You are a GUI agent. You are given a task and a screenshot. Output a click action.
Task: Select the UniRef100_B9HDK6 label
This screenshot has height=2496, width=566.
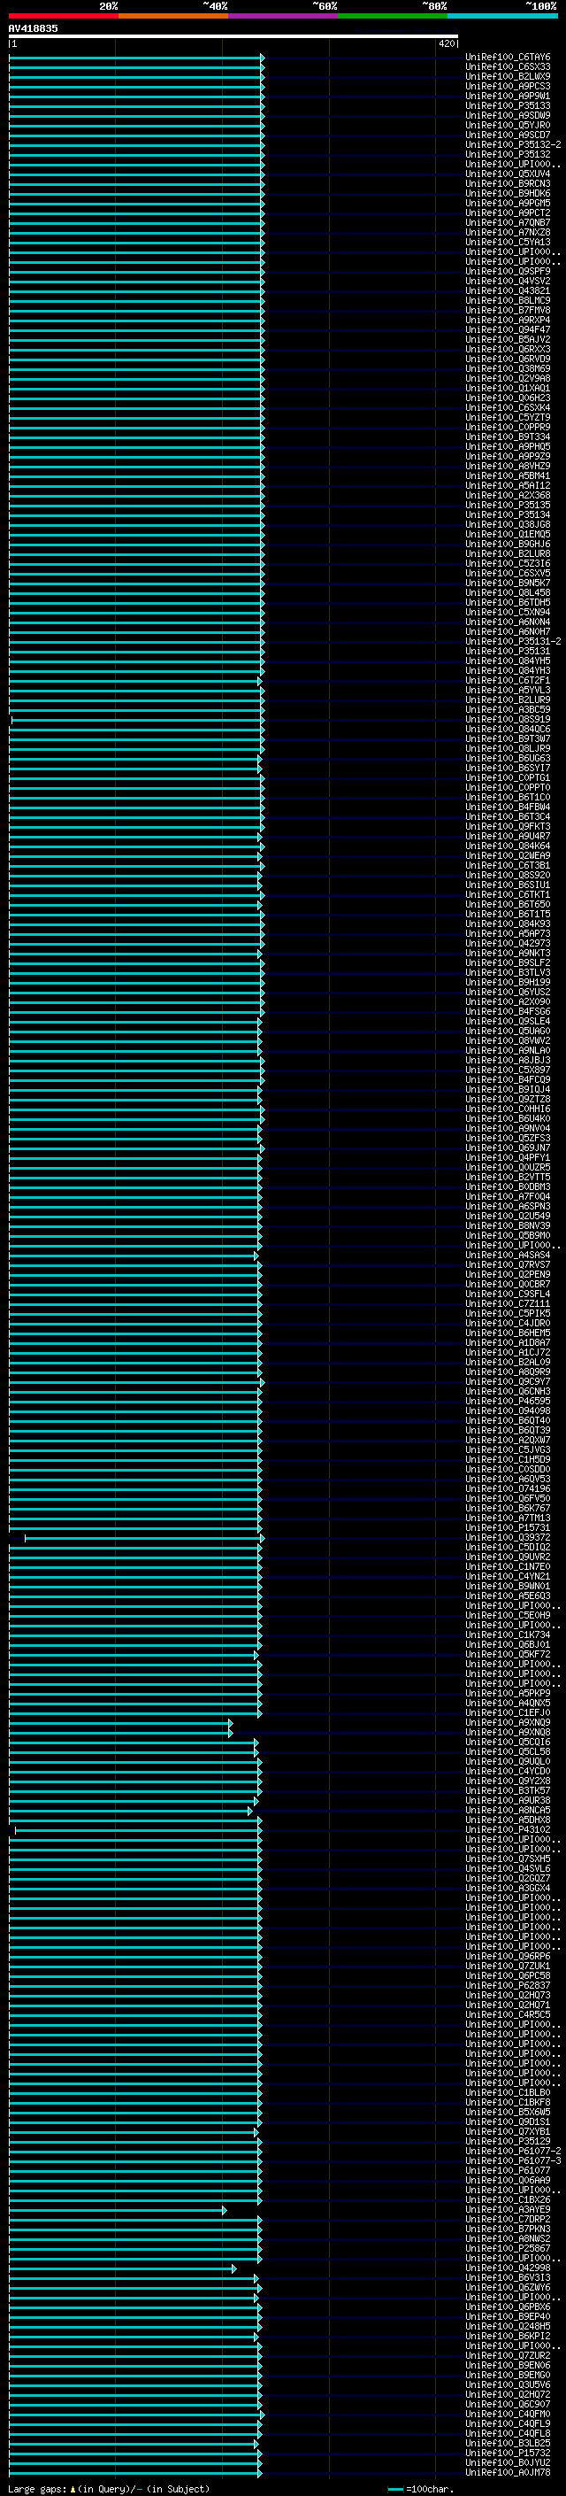pos(508,194)
